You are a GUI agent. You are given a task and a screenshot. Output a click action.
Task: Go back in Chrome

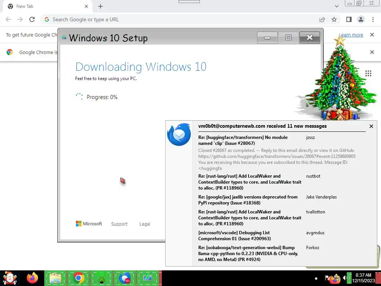pos(8,19)
